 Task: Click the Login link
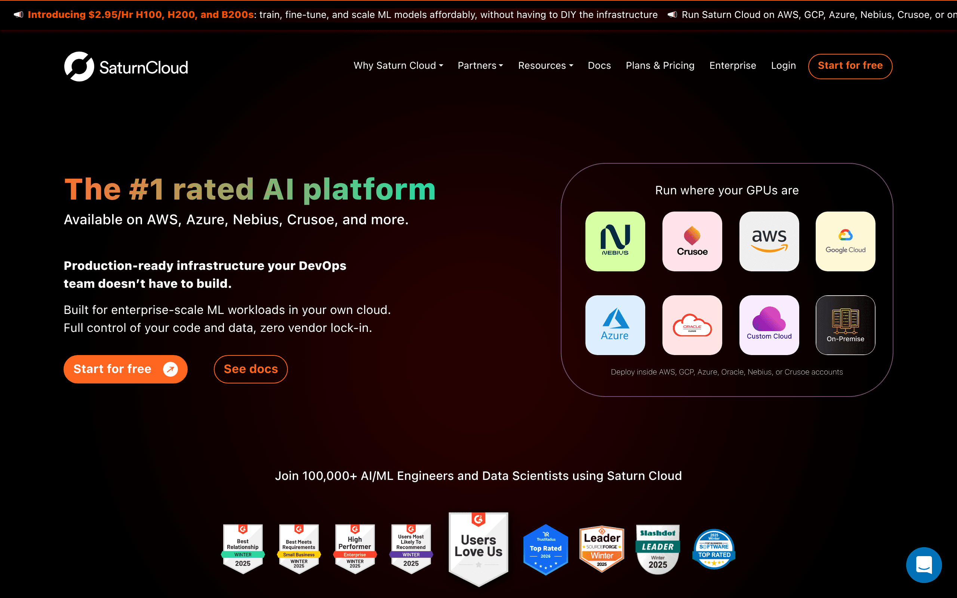click(784, 66)
